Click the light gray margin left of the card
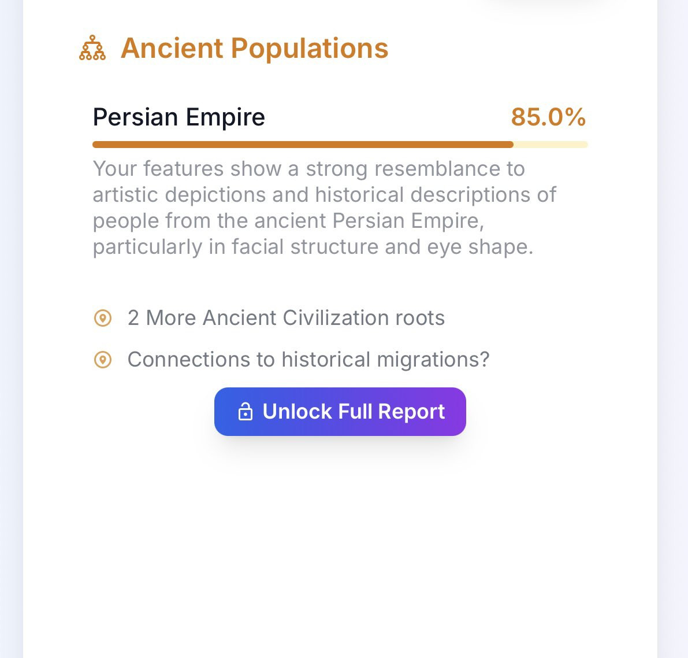The image size is (688, 658). tap(12, 329)
